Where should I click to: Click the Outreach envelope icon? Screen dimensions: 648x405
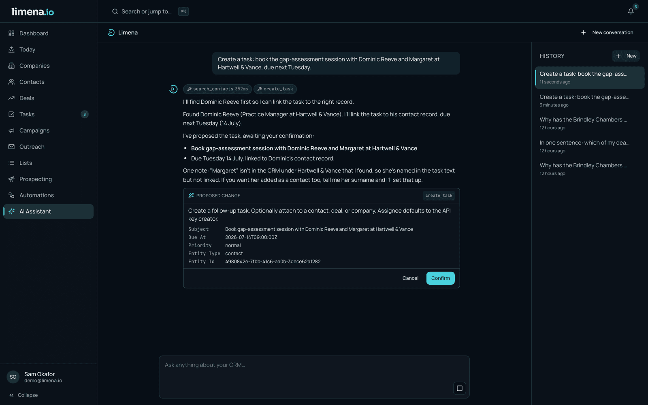tap(11, 147)
